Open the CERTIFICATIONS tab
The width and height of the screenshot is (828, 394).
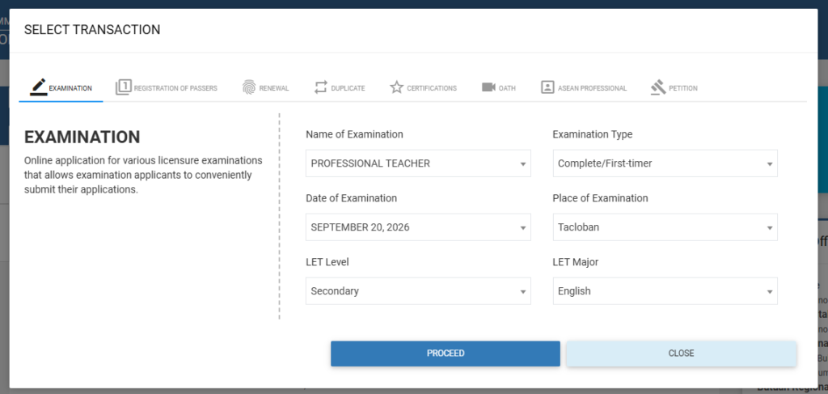coord(432,88)
